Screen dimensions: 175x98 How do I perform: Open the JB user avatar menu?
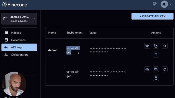[164, 4]
